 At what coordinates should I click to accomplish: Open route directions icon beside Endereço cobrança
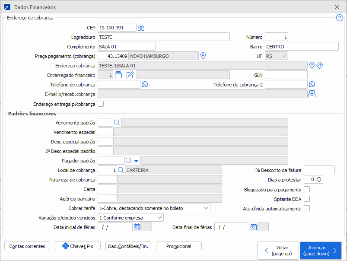click(x=320, y=66)
